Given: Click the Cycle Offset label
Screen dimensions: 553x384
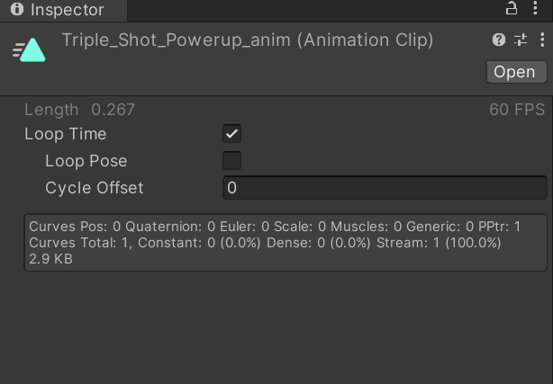Looking at the screenshot, I should point(95,188).
